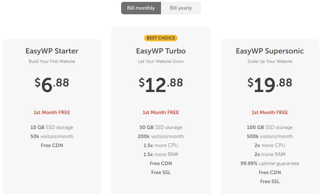Click the $12.88 Turbo price
Viewport: 322px width, 194px height.
tap(161, 84)
